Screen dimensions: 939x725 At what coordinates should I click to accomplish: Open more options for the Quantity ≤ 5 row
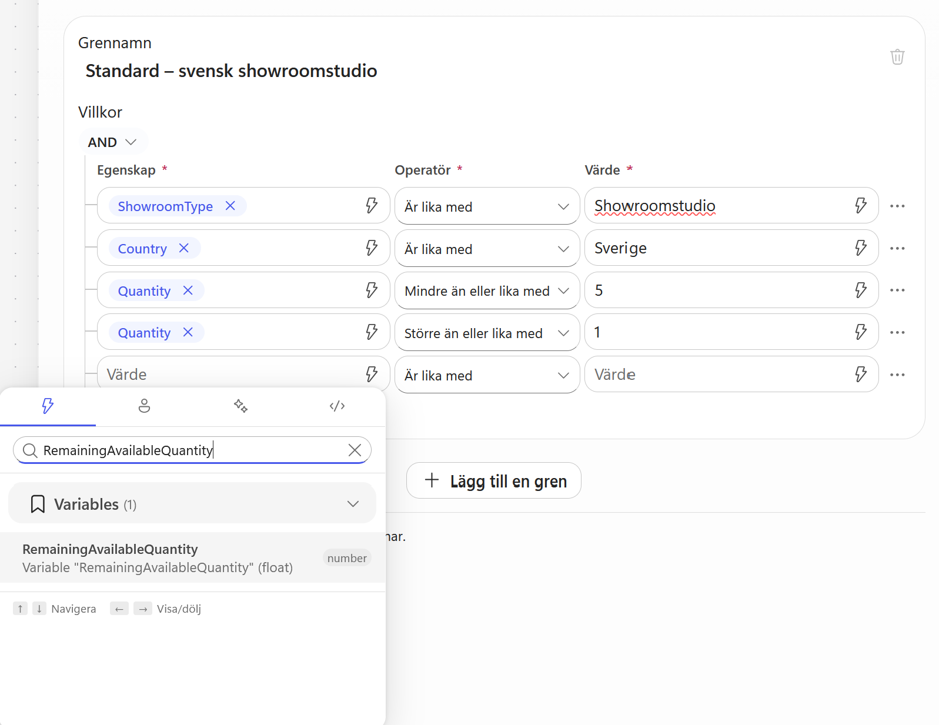coord(897,290)
